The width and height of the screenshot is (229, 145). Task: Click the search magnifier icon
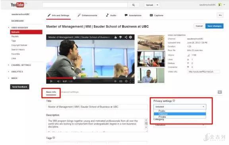133,5
